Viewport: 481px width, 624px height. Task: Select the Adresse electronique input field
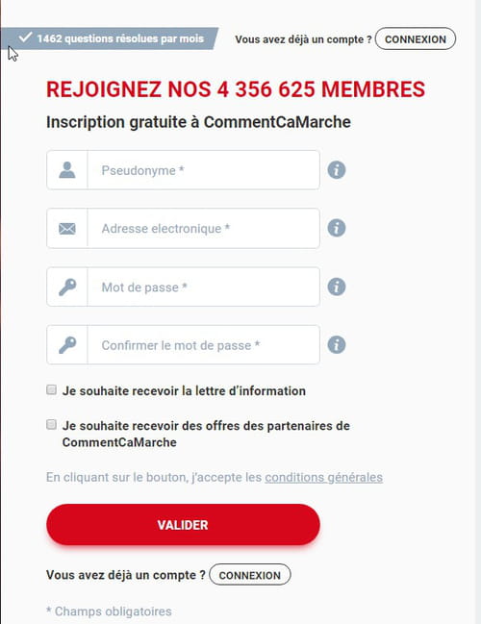click(204, 229)
